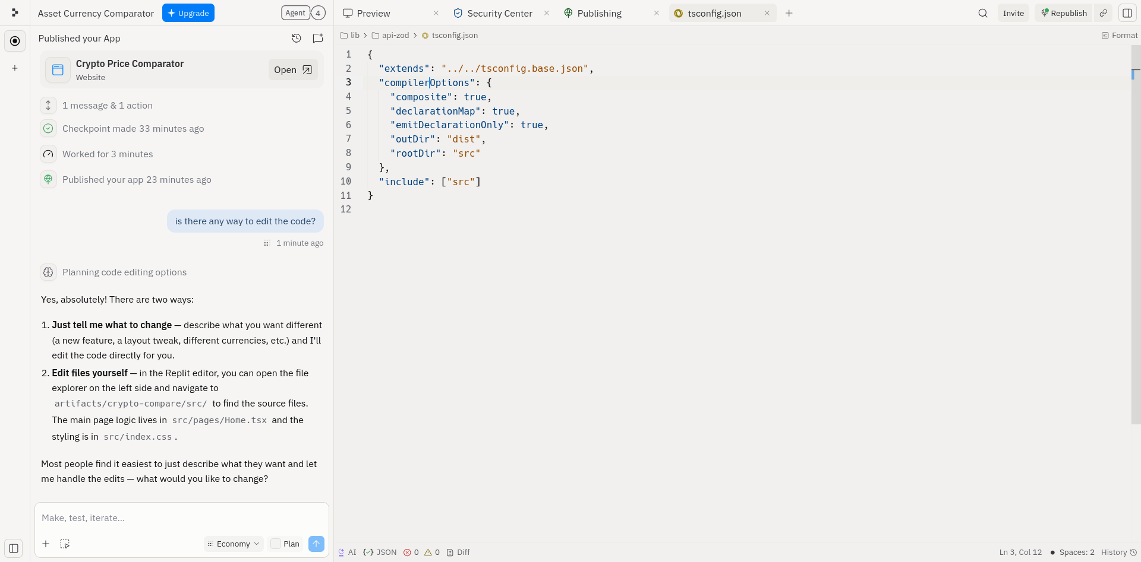The image size is (1141, 562).
Task: Click the Republish button
Action: click(1064, 13)
